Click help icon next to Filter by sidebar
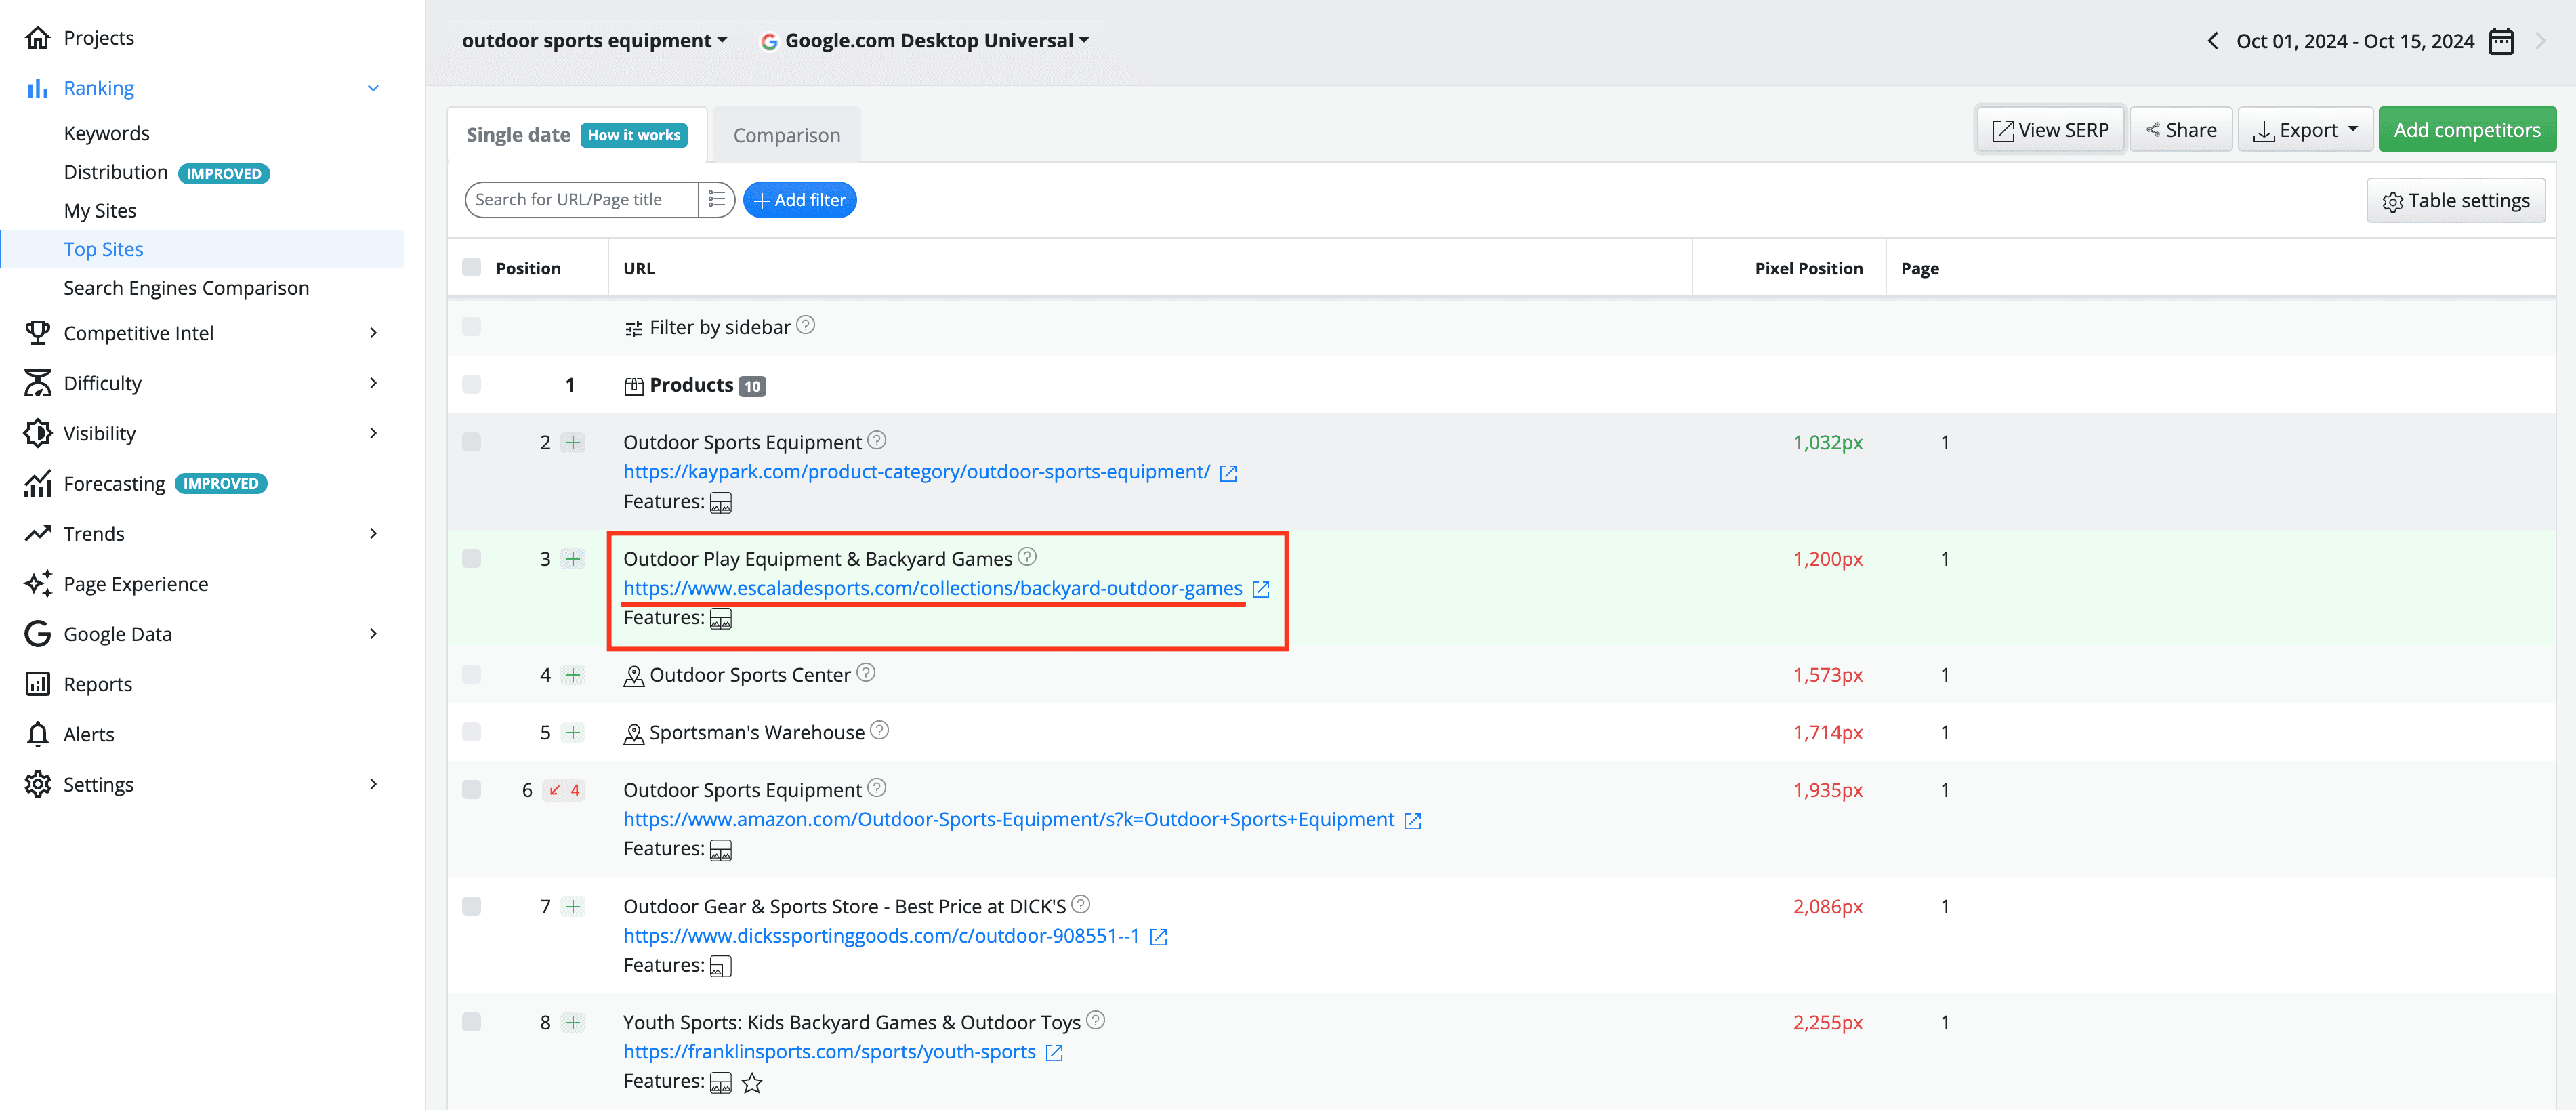The height and width of the screenshot is (1110, 2576). click(805, 326)
